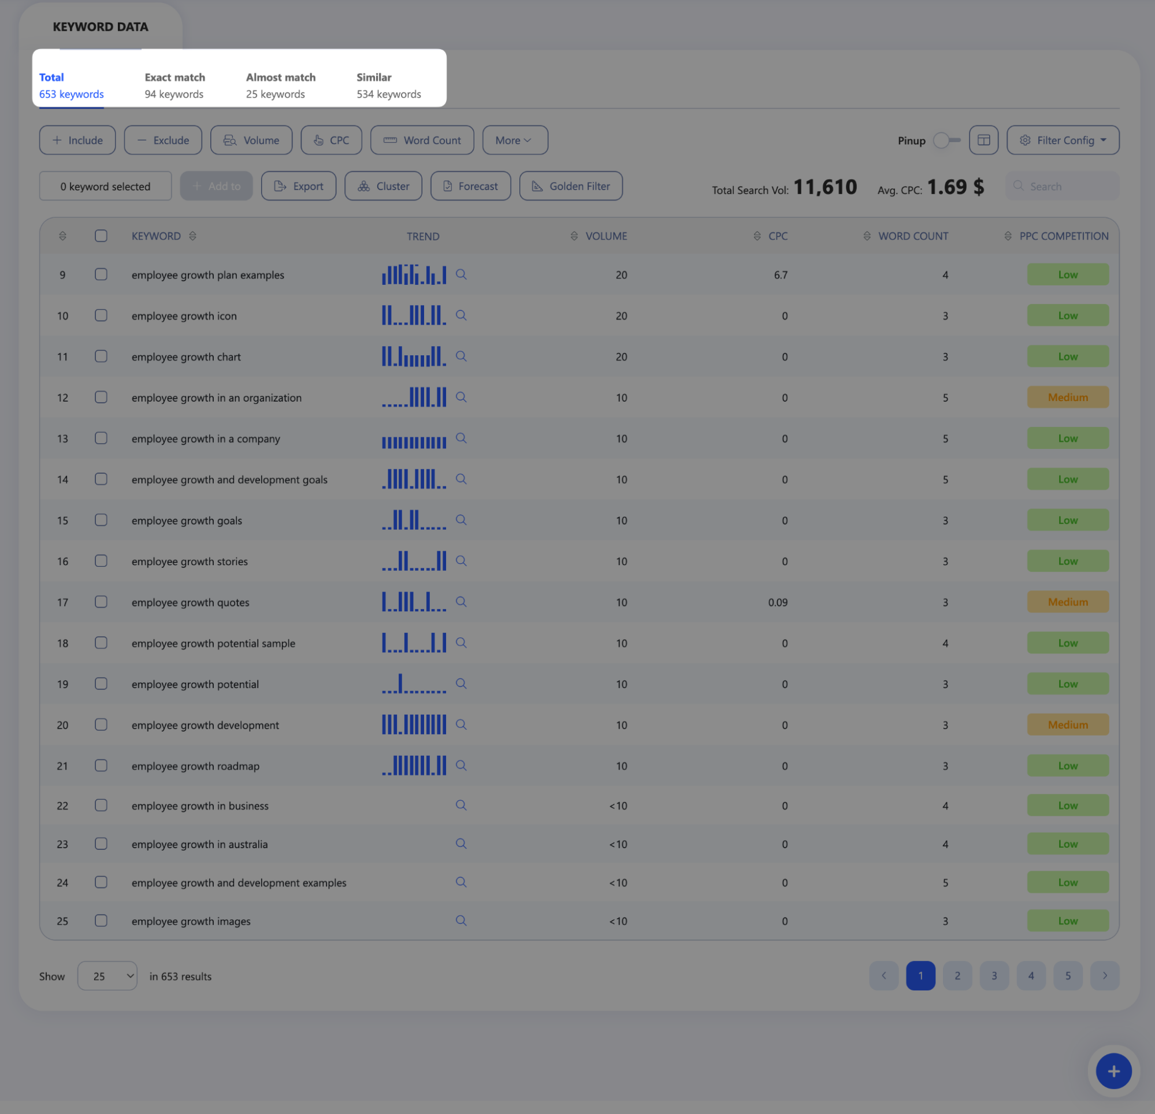Sort by PPC Competition column
Screen dimensions: 1155x1114
1008,236
